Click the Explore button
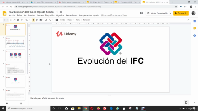The image size is (198, 111). click(x=186, y=103)
